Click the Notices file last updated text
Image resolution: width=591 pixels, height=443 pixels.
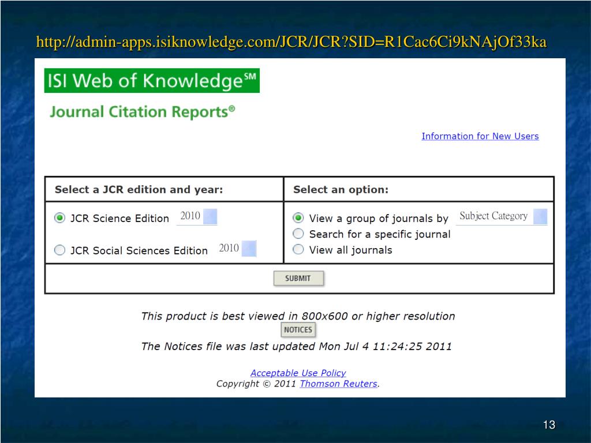[297, 346]
